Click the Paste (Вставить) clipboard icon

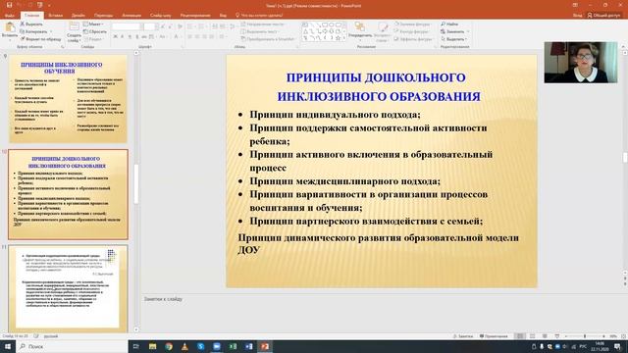point(10,28)
